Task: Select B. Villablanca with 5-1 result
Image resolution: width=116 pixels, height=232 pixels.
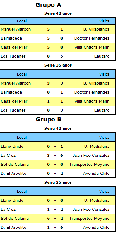Action: 96,29
